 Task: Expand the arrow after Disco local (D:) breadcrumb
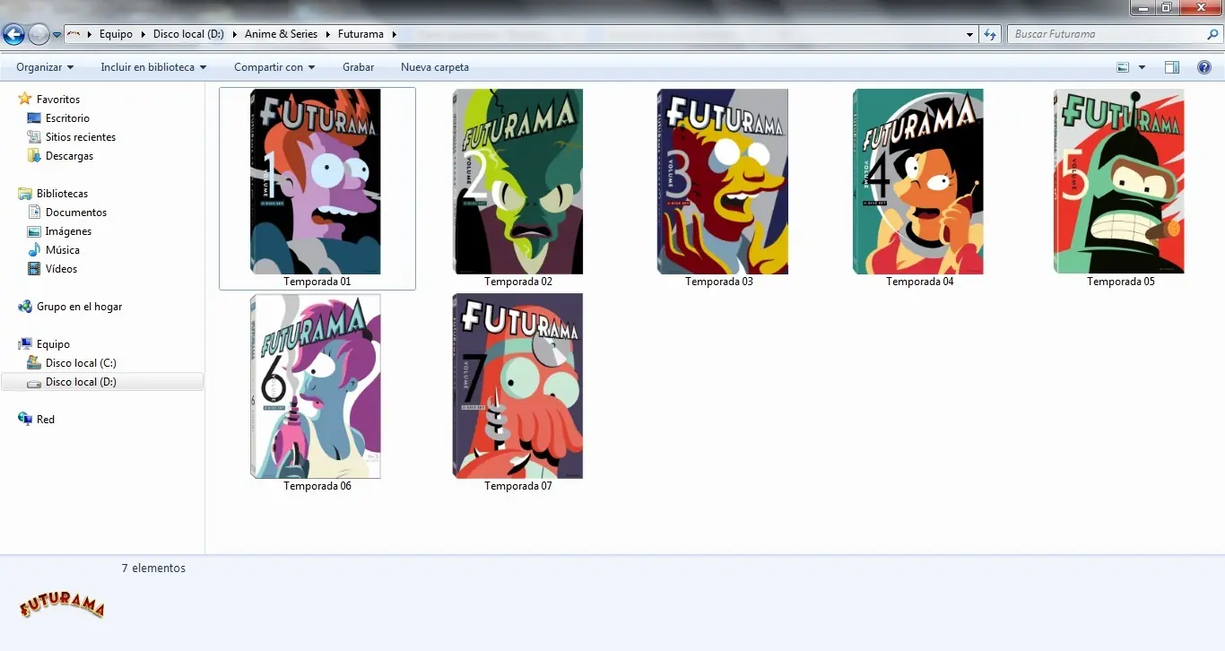[x=233, y=34]
